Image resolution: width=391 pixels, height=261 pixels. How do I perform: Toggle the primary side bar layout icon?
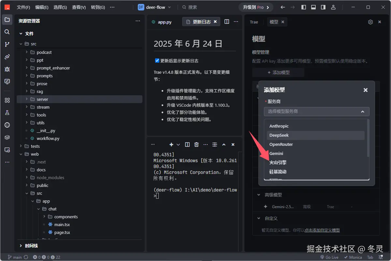pyautogui.click(x=304, y=7)
